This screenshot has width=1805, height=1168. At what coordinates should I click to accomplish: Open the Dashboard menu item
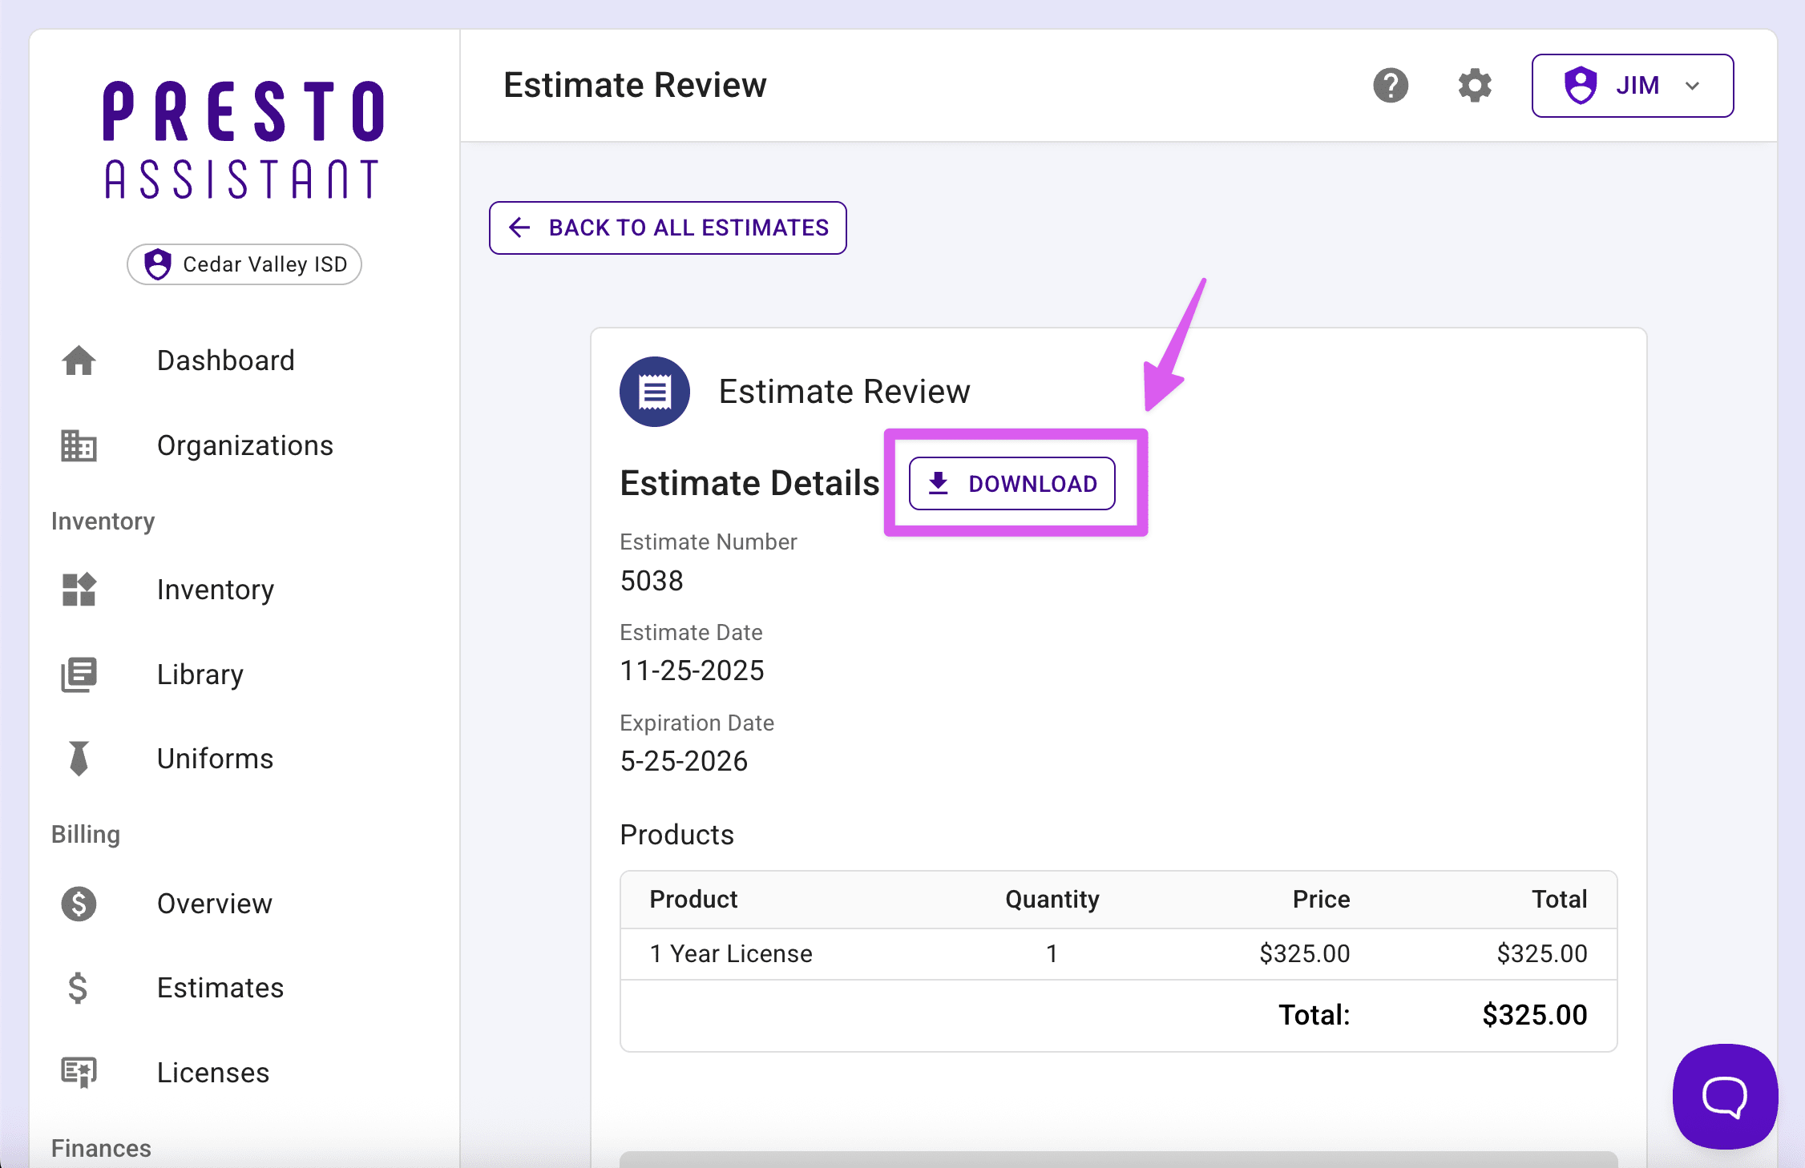click(225, 360)
